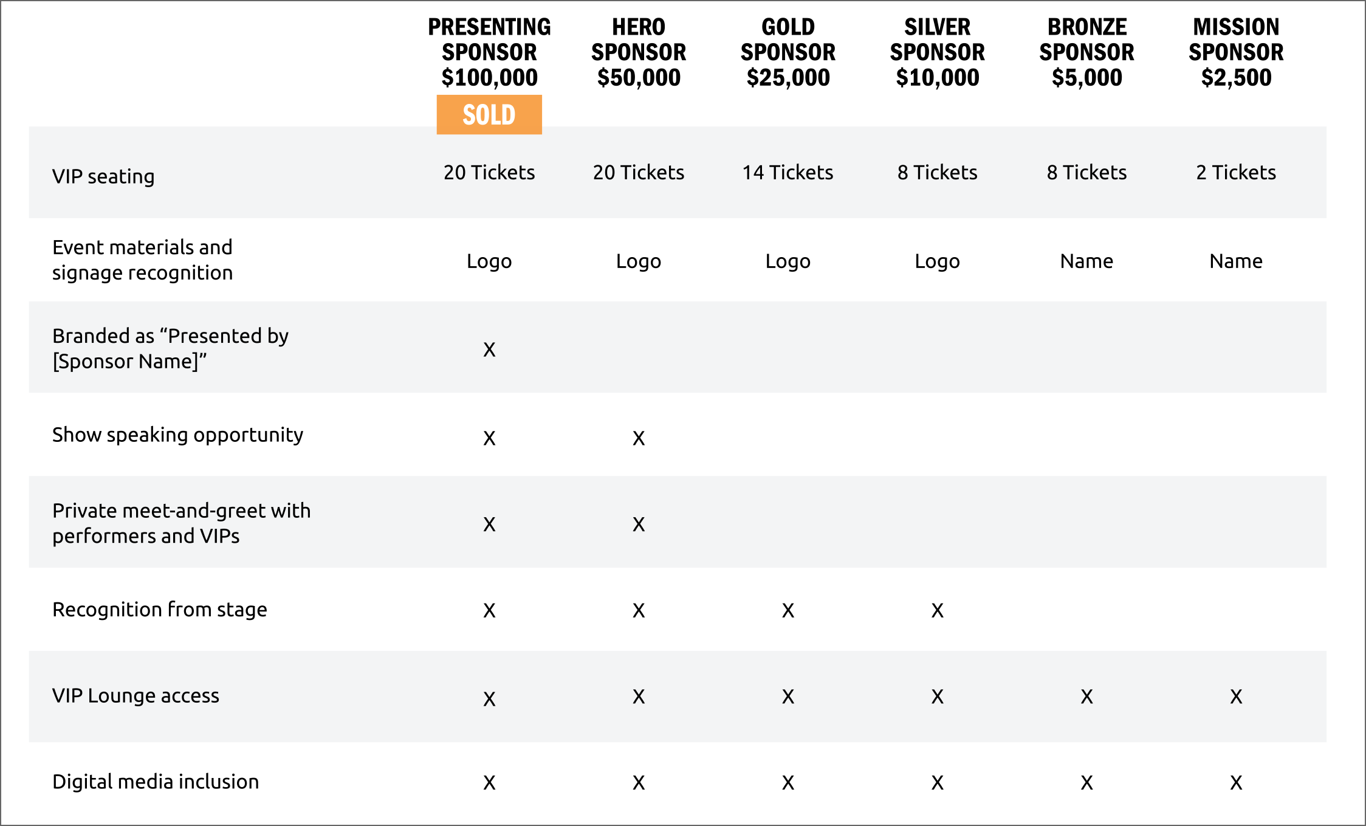Click the VIP seating row label
Image resolution: width=1366 pixels, height=826 pixels.
pos(103,176)
